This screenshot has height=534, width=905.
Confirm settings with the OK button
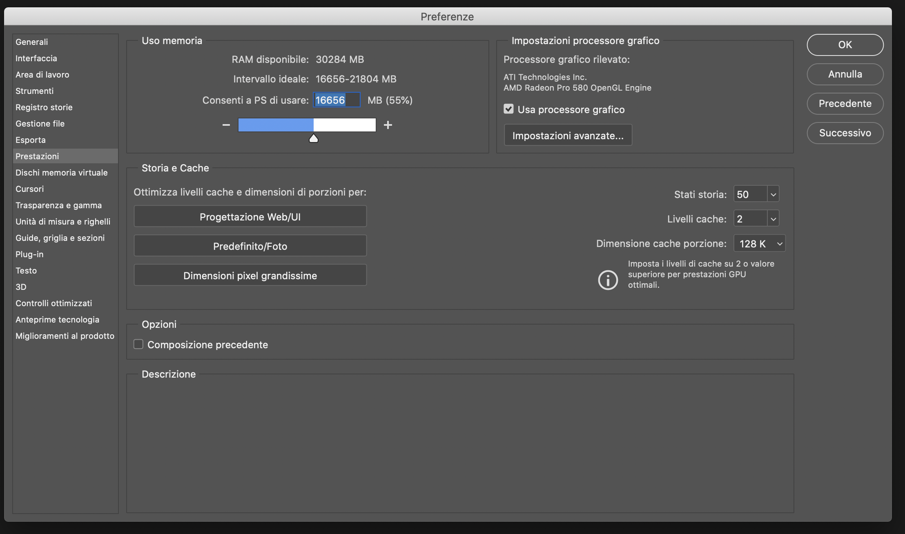coord(845,44)
